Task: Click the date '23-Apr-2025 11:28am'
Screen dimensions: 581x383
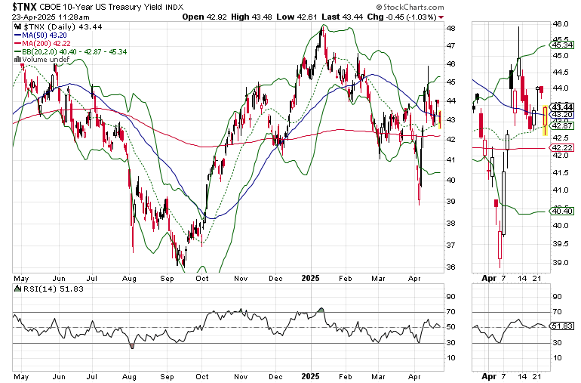Action: point(51,17)
